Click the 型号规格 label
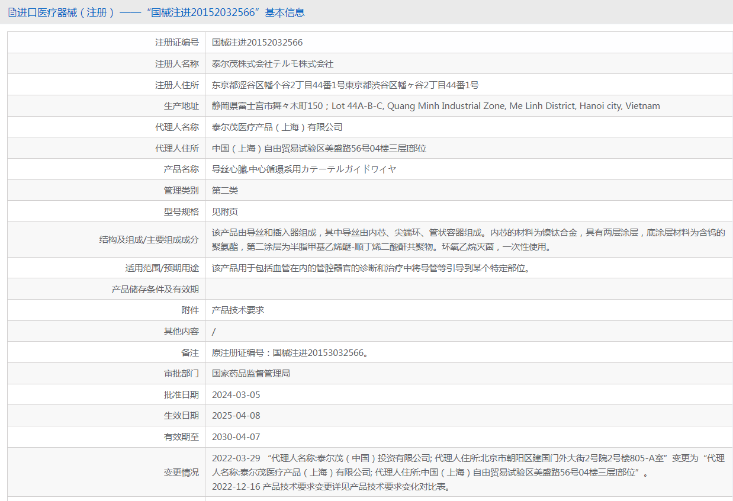 (x=181, y=211)
